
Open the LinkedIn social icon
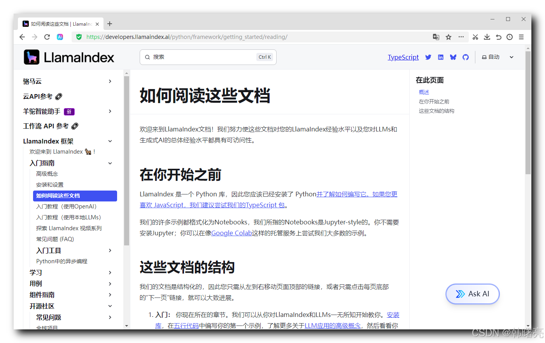(440, 57)
